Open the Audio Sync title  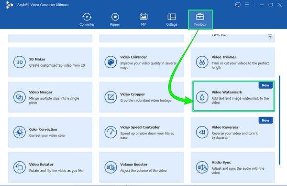[x=221, y=162]
